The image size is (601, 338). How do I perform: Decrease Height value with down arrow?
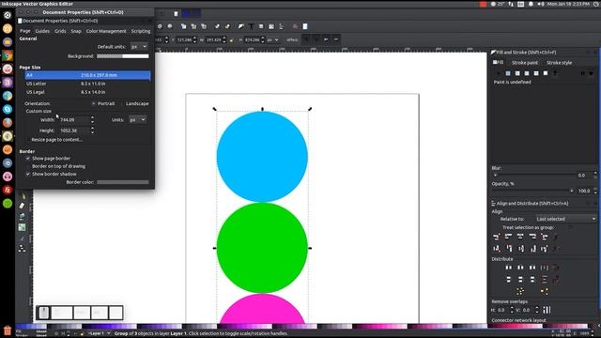pos(92,132)
